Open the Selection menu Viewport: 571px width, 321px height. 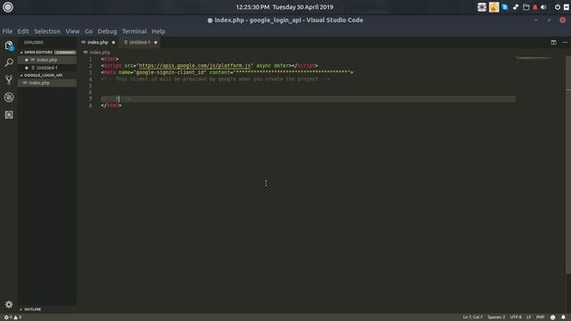click(47, 31)
